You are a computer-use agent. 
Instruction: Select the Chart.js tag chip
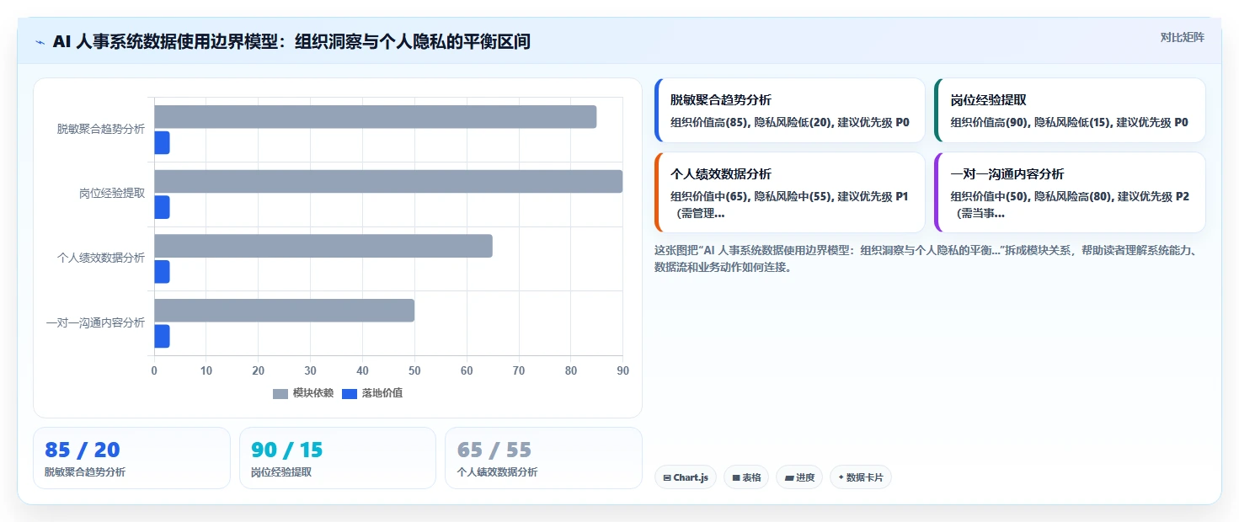point(685,477)
